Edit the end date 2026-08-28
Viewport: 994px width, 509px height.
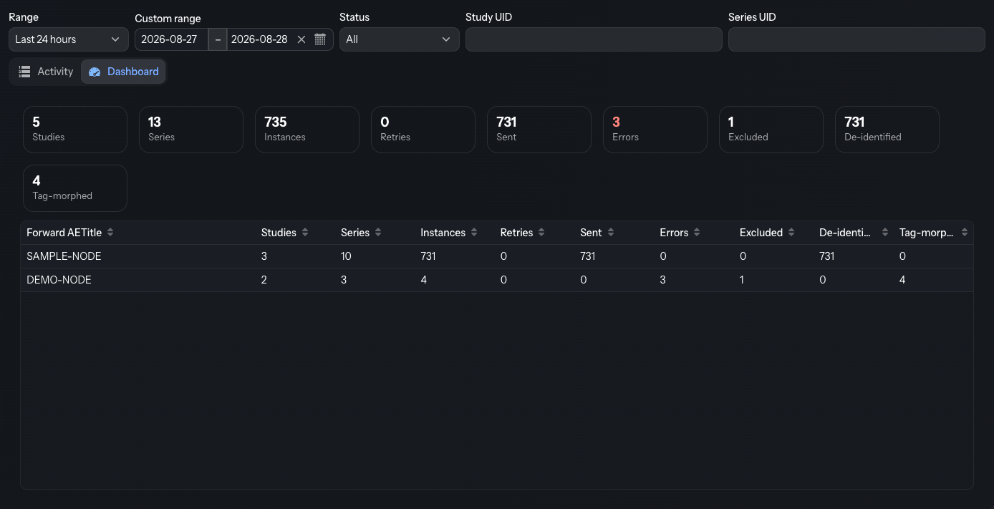coord(260,39)
